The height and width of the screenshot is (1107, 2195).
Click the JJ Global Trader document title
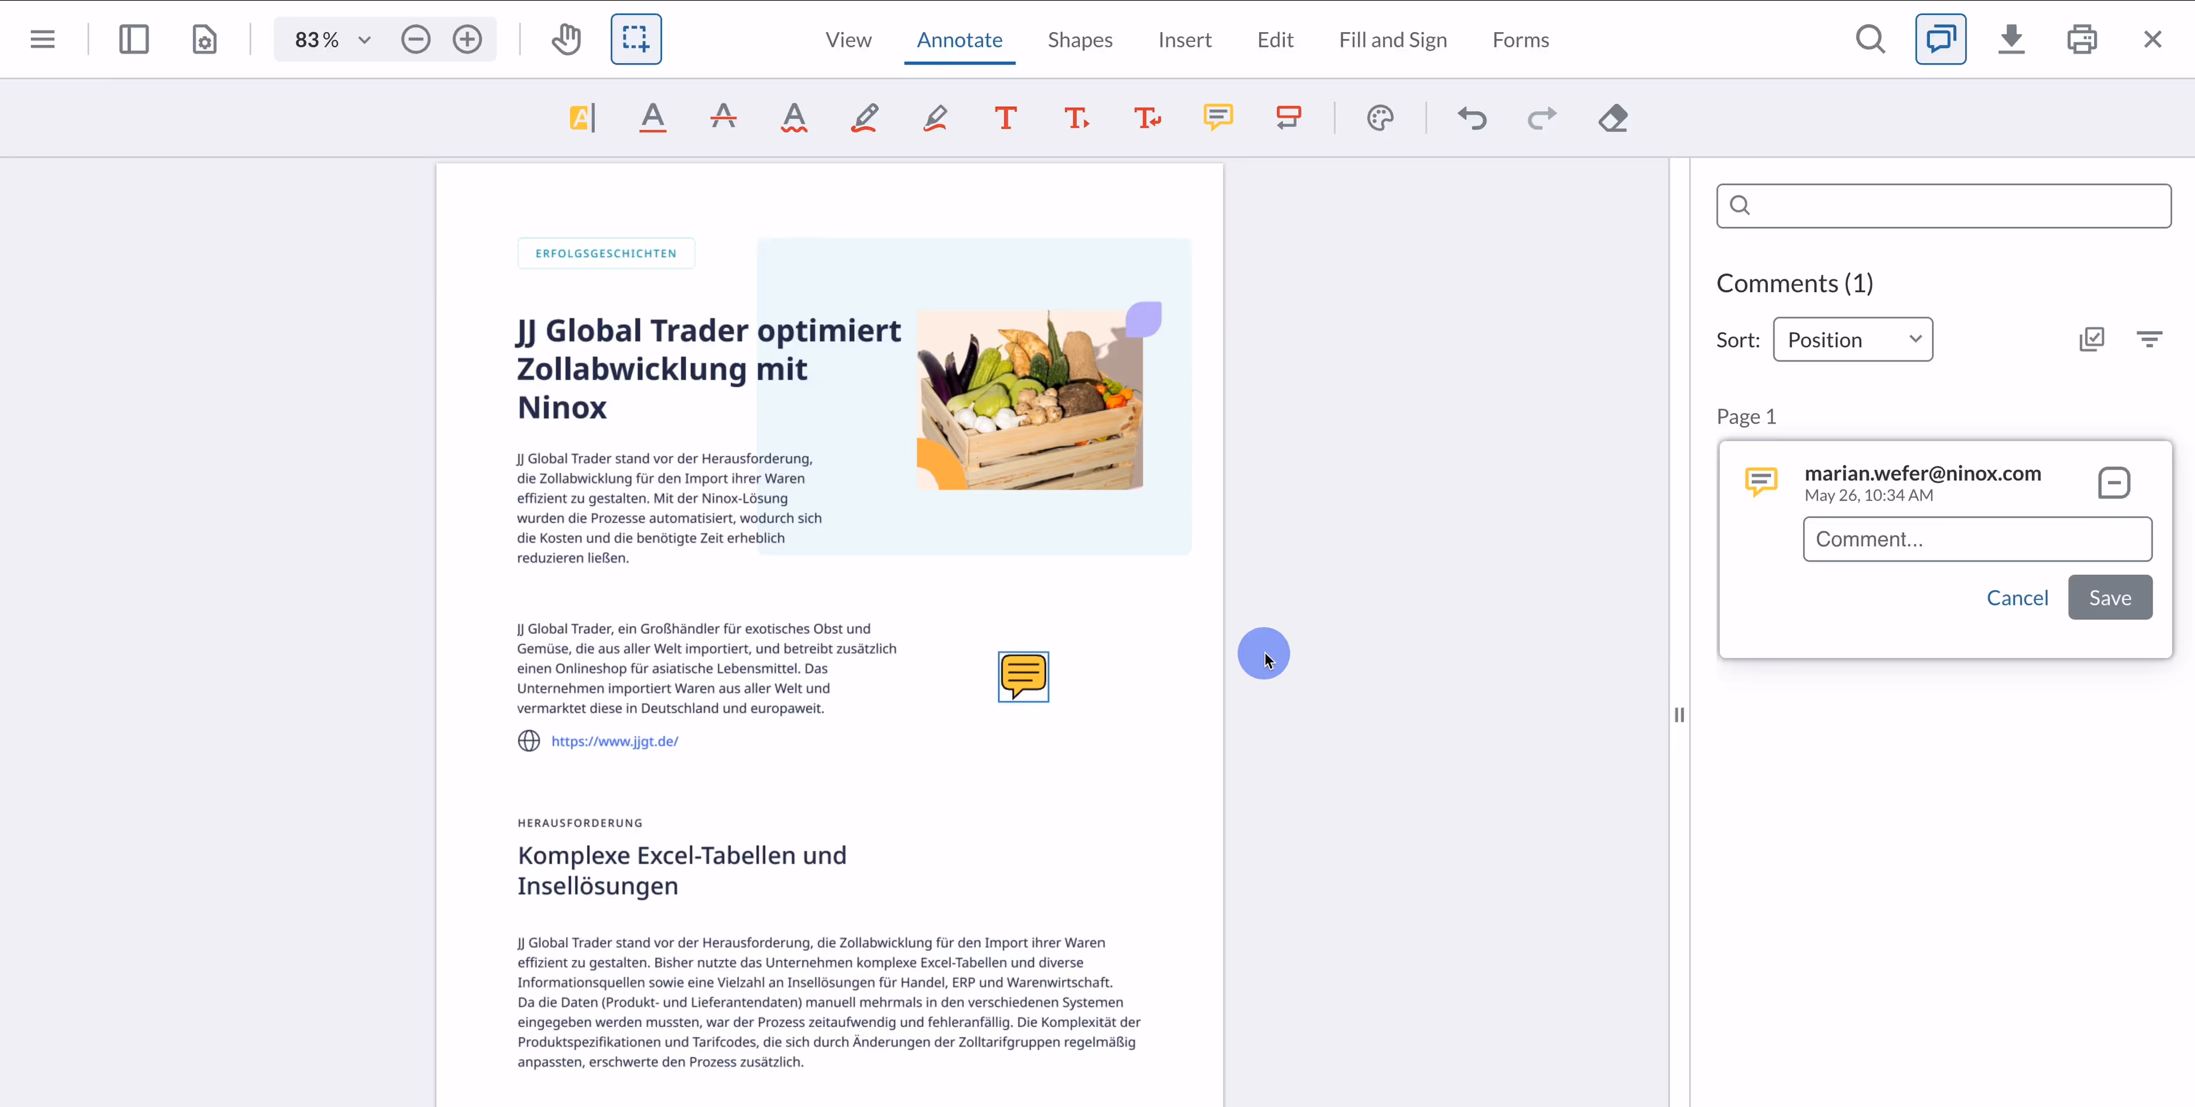(x=709, y=368)
